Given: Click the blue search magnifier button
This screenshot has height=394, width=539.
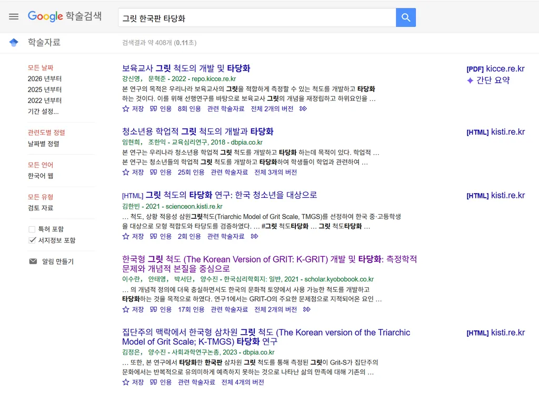Looking at the screenshot, I should click(x=406, y=17).
